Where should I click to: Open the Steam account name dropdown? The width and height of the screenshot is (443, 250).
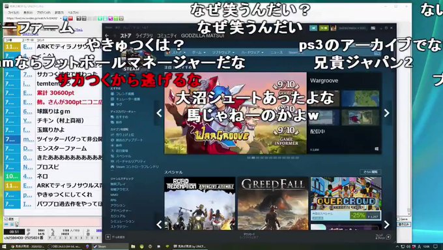click(x=352, y=28)
